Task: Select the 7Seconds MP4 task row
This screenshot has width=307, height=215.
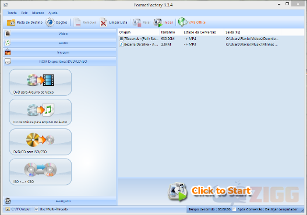Action: pyautogui.click(x=211, y=39)
